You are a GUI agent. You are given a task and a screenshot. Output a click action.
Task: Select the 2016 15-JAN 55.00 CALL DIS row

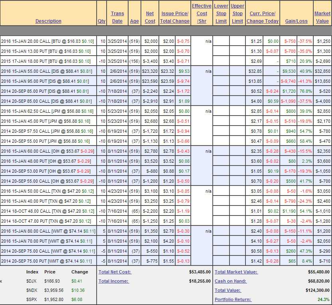[x=47, y=71]
